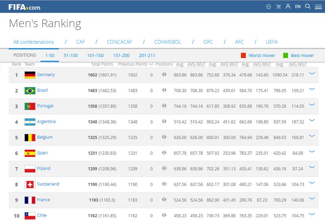
Task: Expand the France row details chevron
Action: pos(312,198)
